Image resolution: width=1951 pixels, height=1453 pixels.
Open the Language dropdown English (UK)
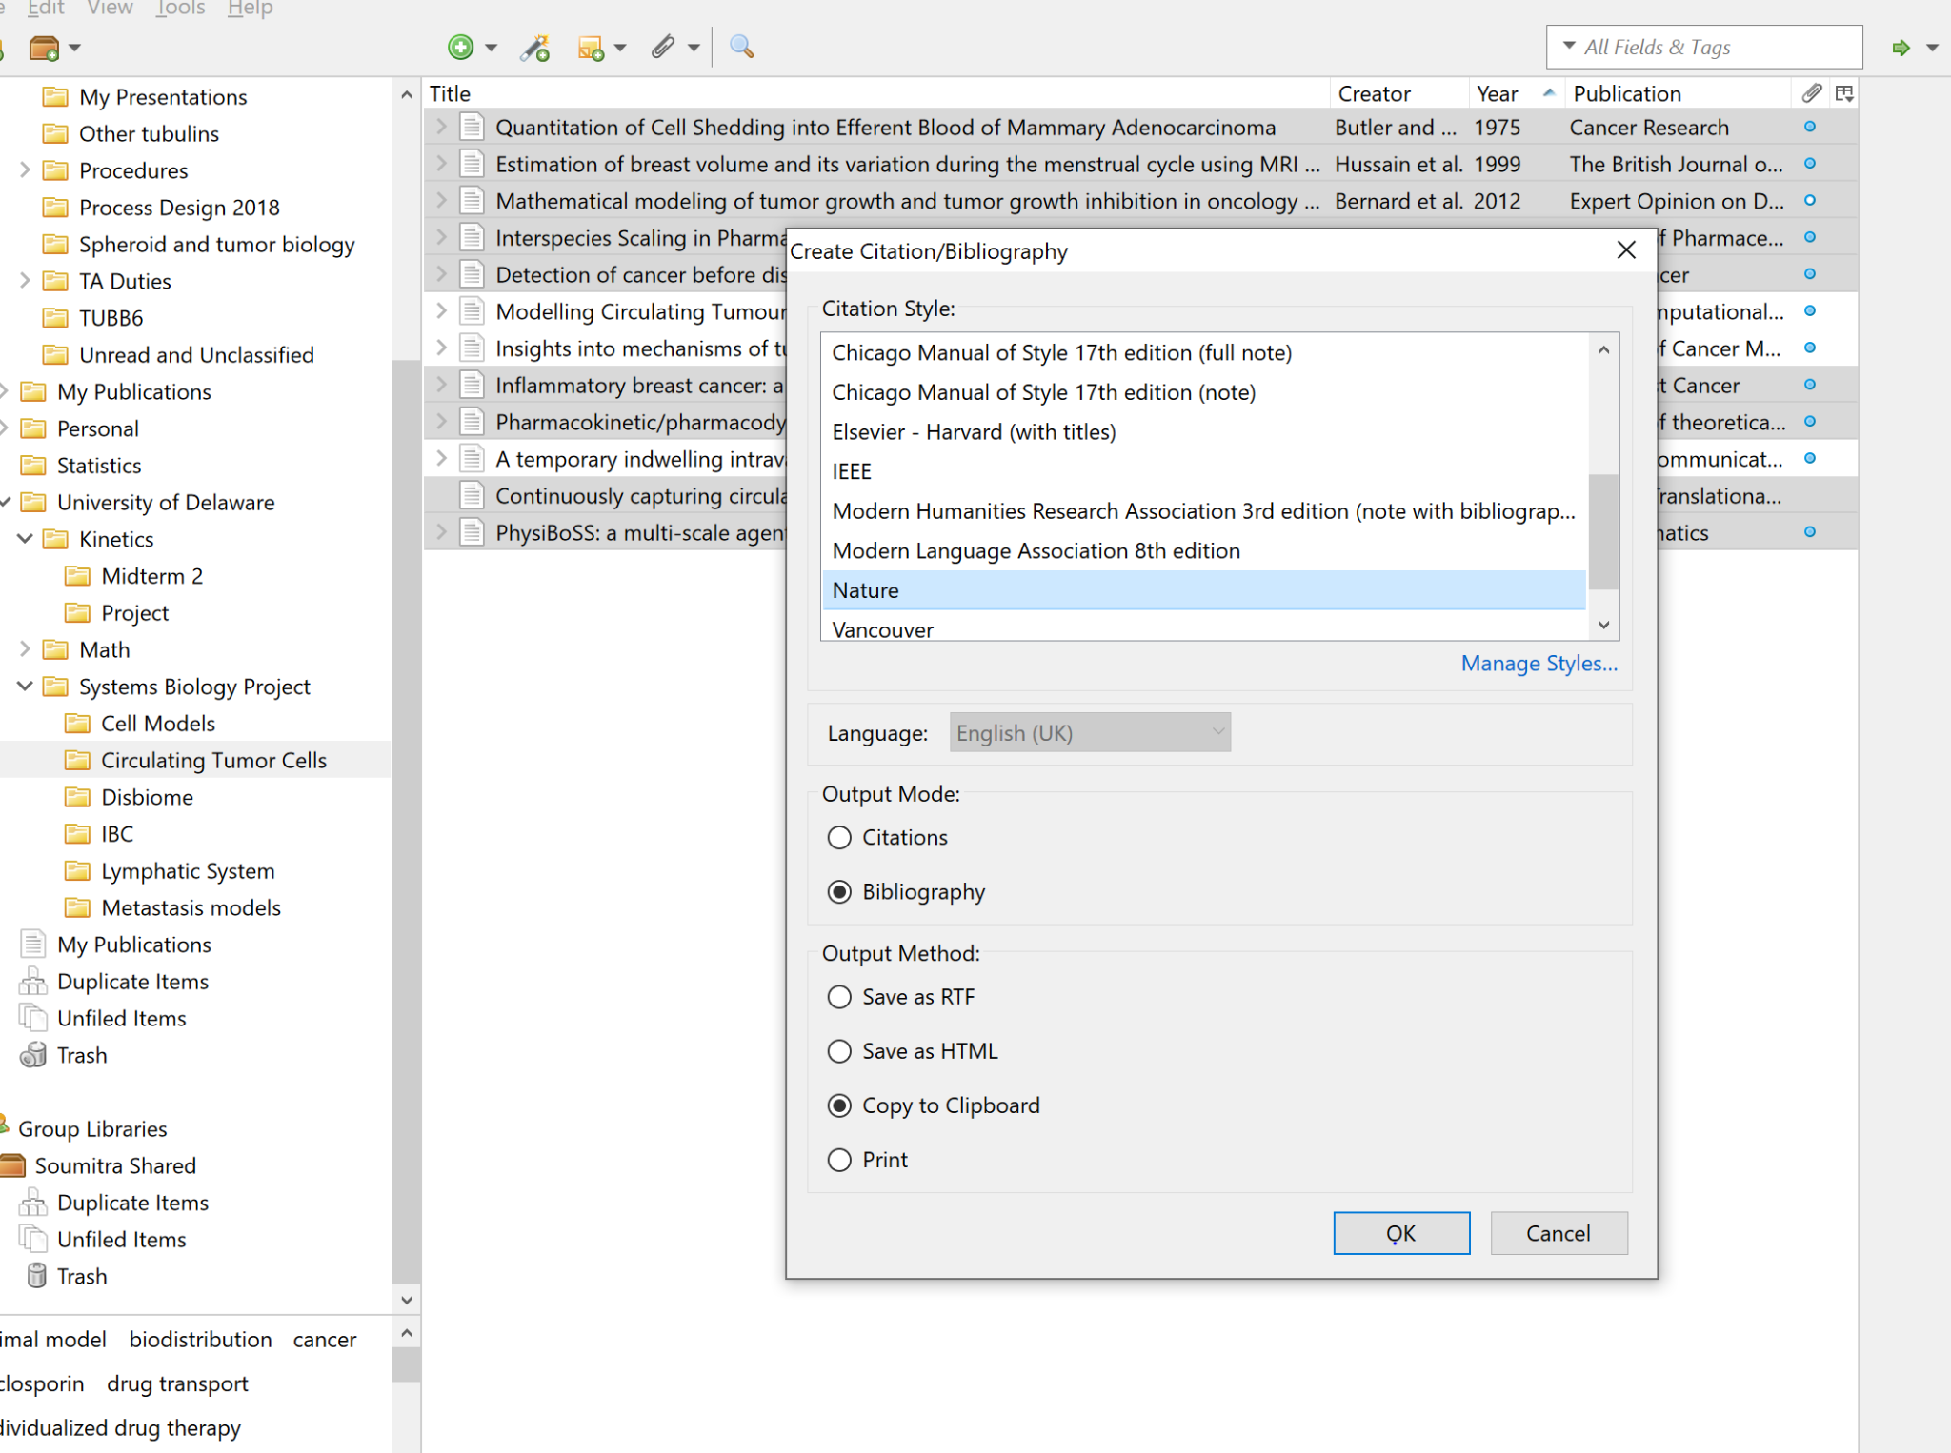coord(1090,733)
